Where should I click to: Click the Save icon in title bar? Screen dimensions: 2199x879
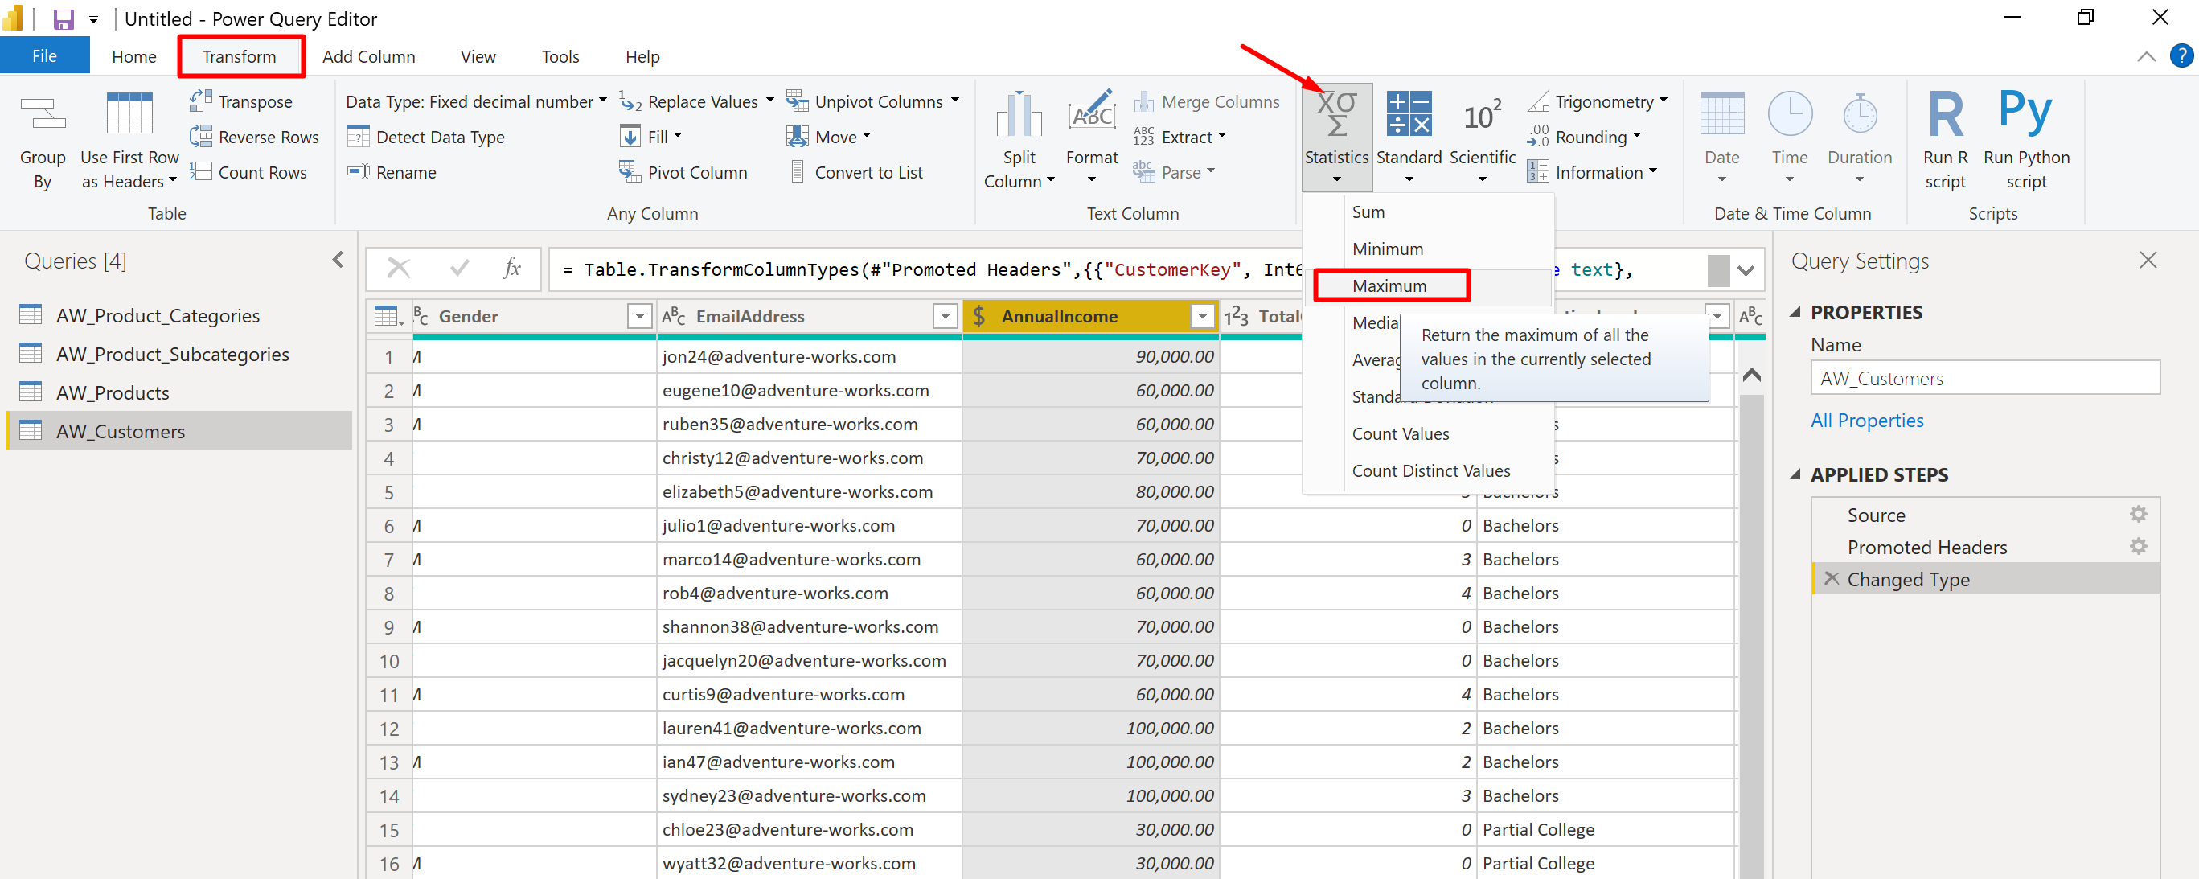(64, 18)
